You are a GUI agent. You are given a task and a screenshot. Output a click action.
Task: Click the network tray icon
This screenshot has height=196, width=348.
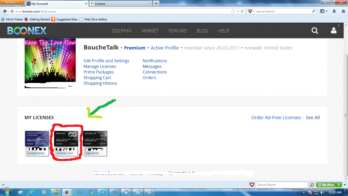click(x=316, y=192)
